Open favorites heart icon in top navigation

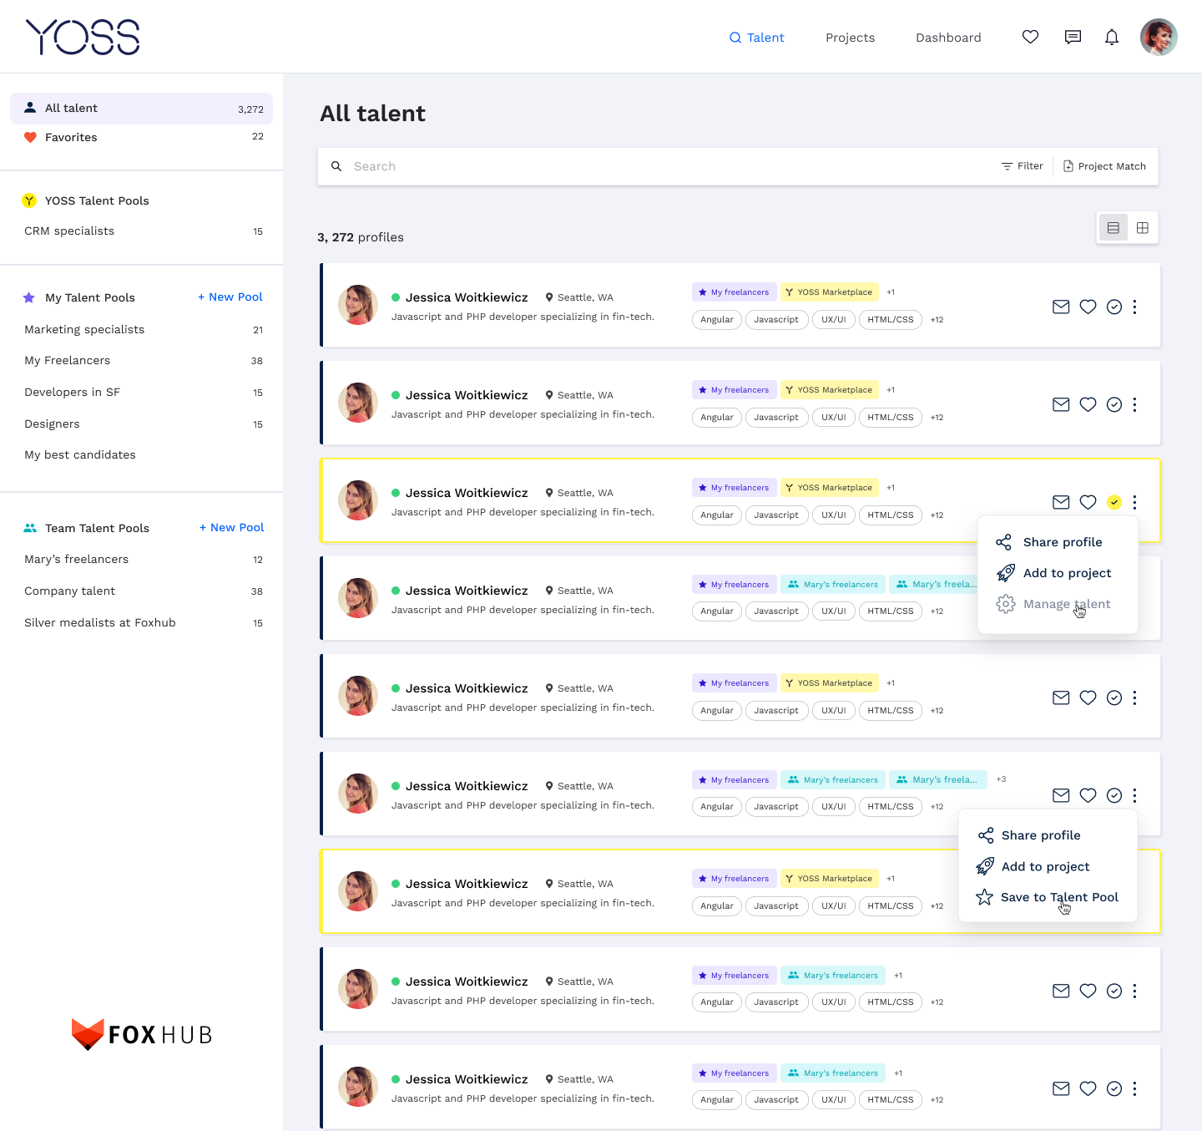1030,37
